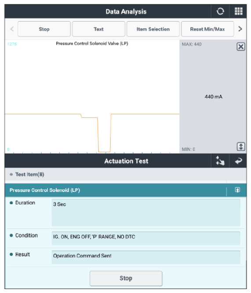Viewport: 251px width, 293px height.
Task: Click the Actuation Test back arrow icon
Action: coord(239,161)
